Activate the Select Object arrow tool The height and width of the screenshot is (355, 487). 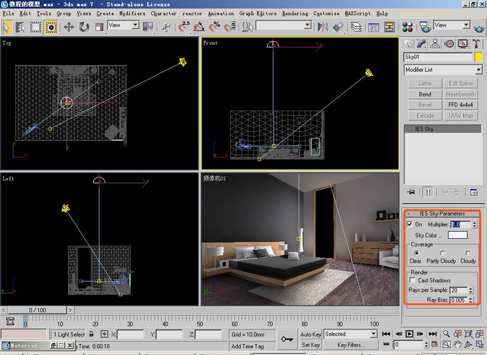point(7,27)
